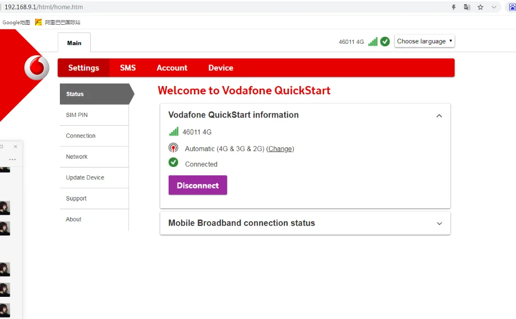This screenshot has height=319, width=516.
Task: Bookmark page with the star icon
Action: click(480, 7)
